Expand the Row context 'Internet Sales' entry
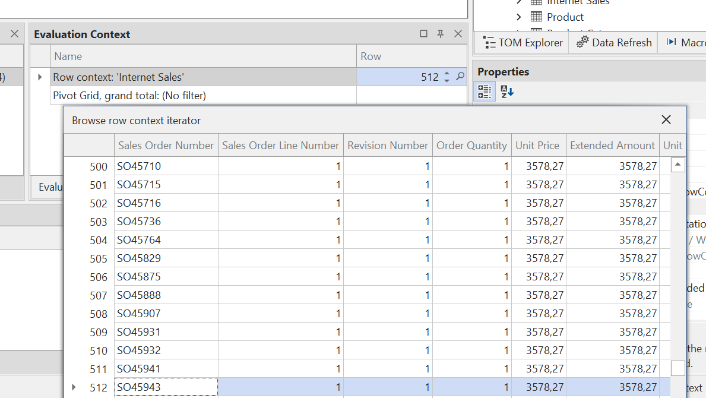This screenshot has width=706, height=398. click(x=40, y=77)
